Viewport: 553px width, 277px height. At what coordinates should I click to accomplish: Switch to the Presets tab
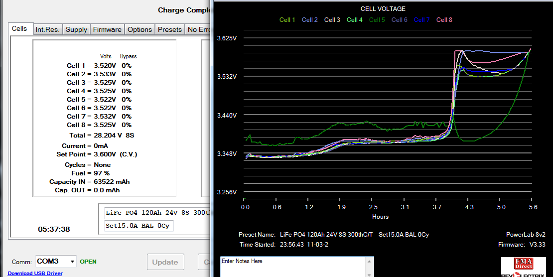170,29
